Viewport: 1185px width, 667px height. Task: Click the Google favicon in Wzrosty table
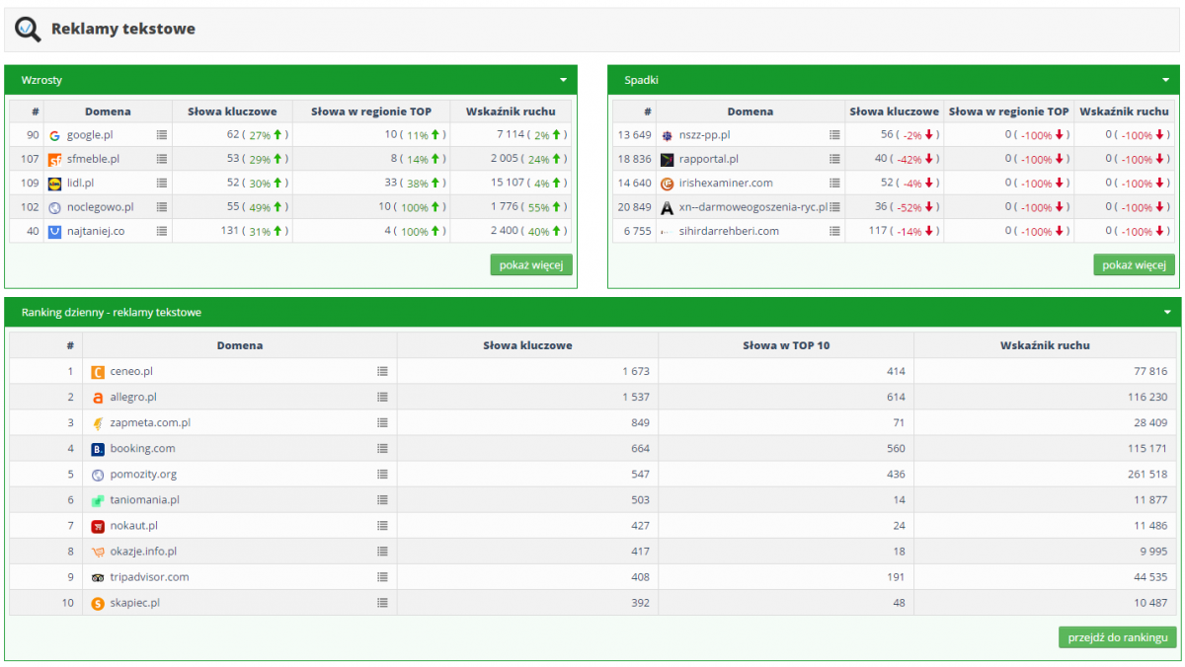tap(55, 135)
